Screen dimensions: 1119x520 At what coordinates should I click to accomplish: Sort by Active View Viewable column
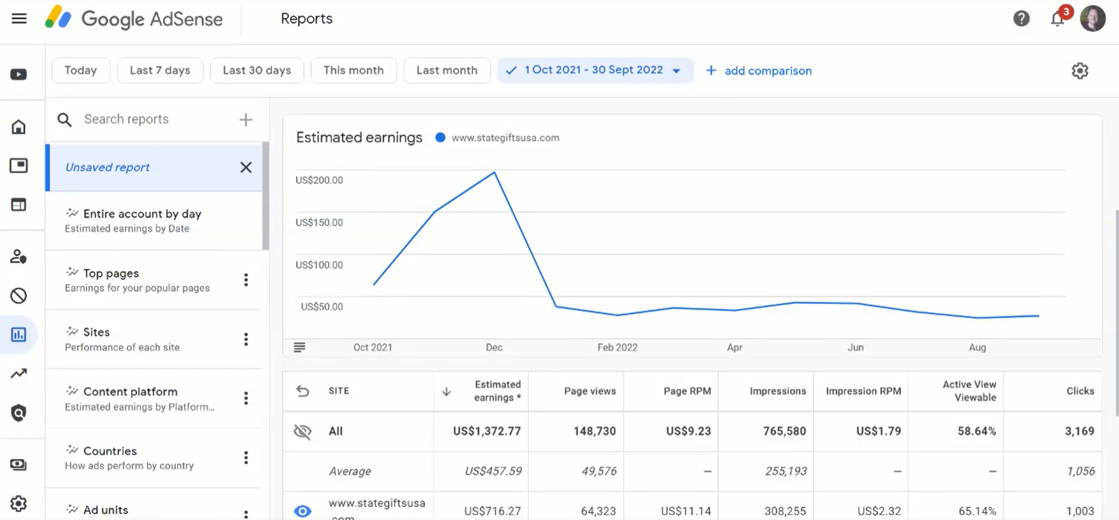point(969,391)
